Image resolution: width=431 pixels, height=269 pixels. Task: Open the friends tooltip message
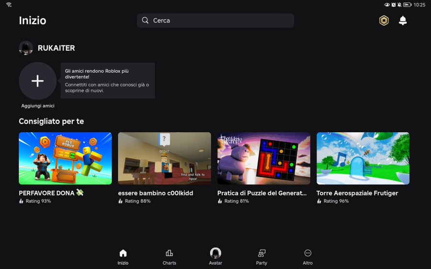point(107,81)
